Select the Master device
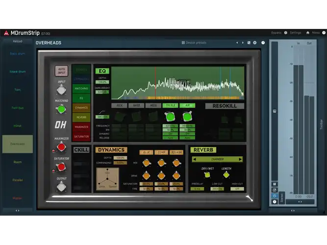The width and height of the screenshot is (327, 245). point(18,198)
